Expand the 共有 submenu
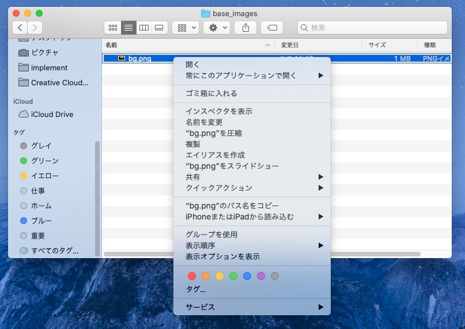 point(252,177)
